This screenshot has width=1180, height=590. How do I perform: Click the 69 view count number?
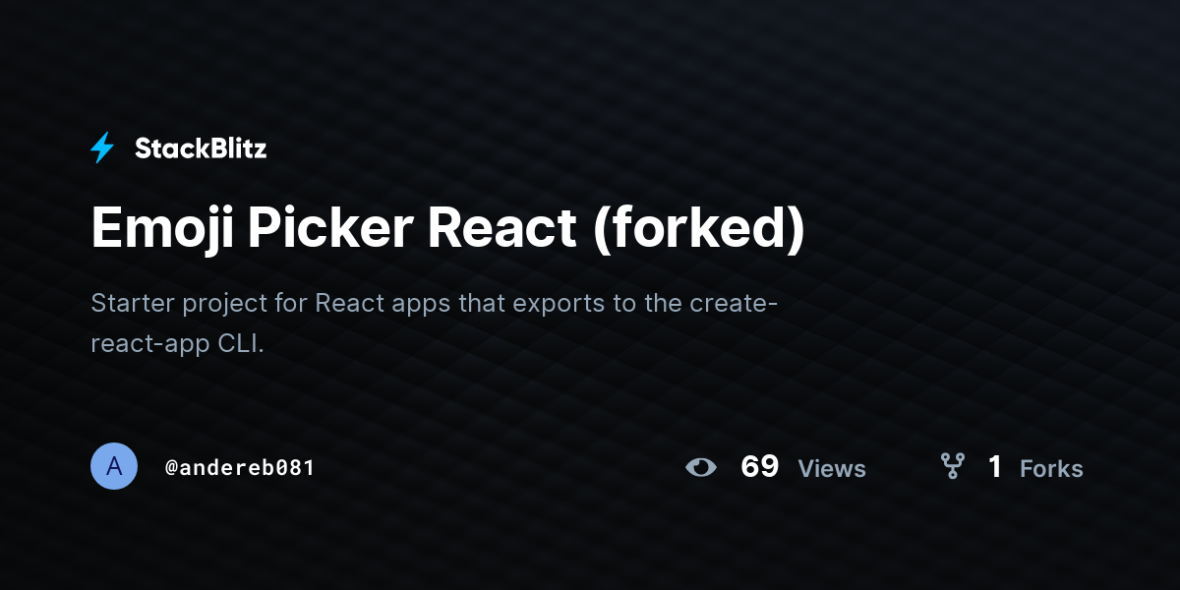tap(759, 466)
